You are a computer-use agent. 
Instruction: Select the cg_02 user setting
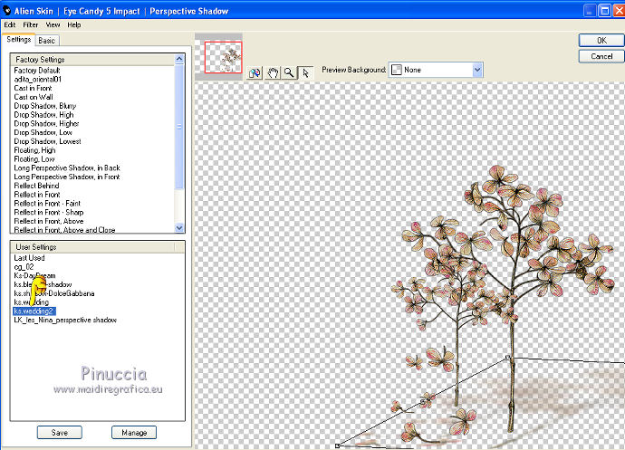[x=24, y=267]
